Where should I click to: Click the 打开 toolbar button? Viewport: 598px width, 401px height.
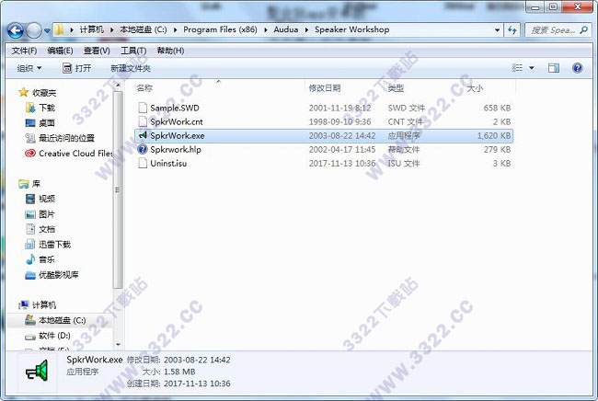76,68
